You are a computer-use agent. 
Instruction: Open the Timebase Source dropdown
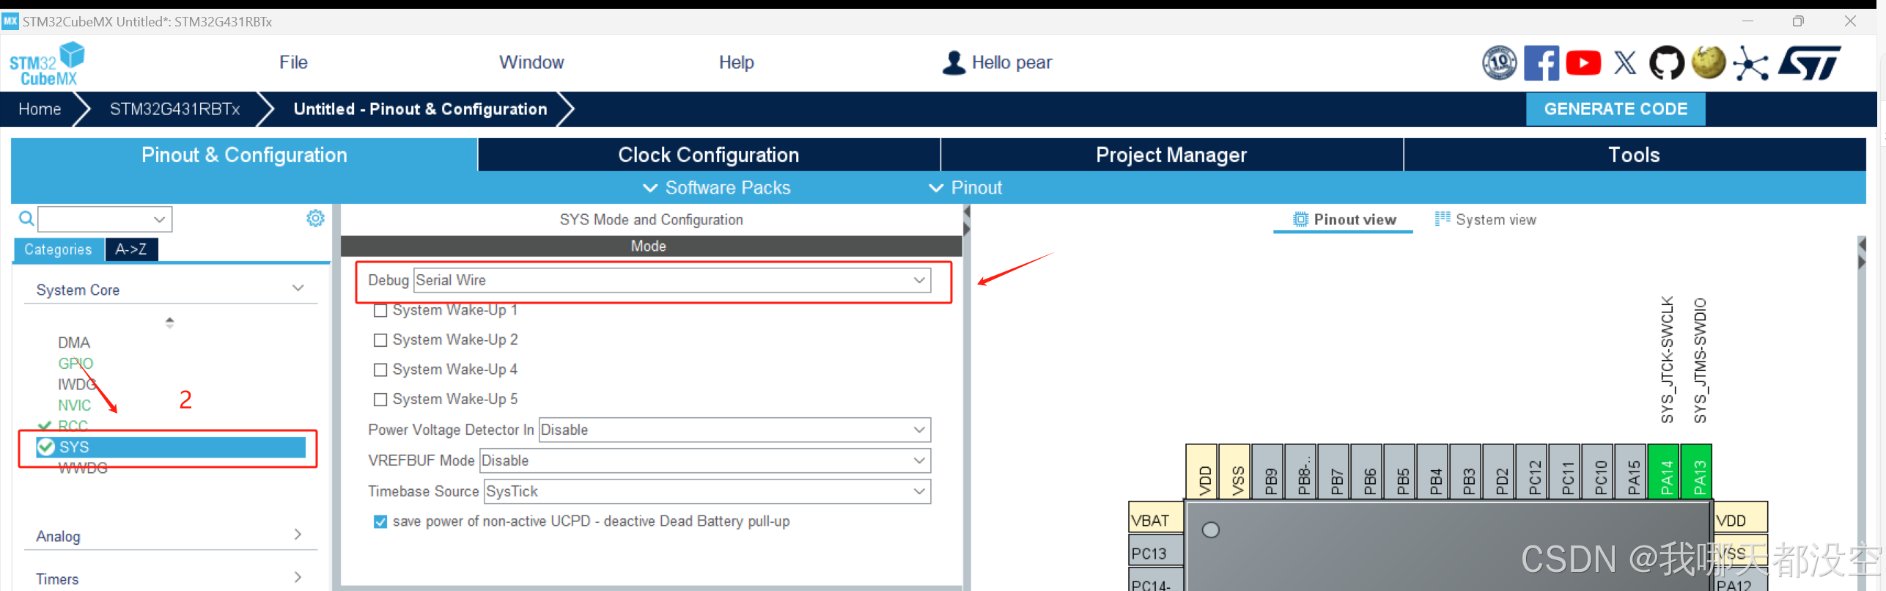[707, 491]
